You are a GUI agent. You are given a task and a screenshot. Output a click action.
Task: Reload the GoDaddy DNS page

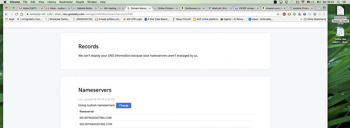(x=16, y=14)
